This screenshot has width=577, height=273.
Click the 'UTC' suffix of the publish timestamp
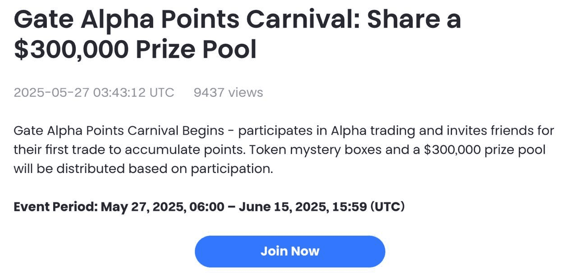click(162, 92)
